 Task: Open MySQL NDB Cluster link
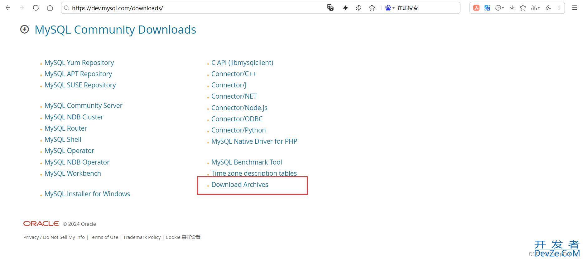pyautogui.click(x=74, y=117)
